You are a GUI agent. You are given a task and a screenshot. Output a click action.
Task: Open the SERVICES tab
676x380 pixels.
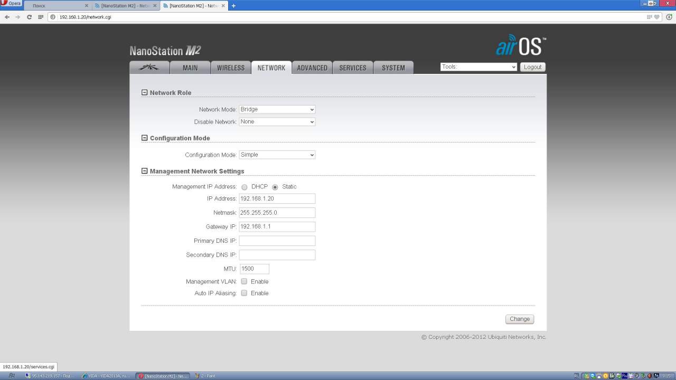(x=353, y=68)
